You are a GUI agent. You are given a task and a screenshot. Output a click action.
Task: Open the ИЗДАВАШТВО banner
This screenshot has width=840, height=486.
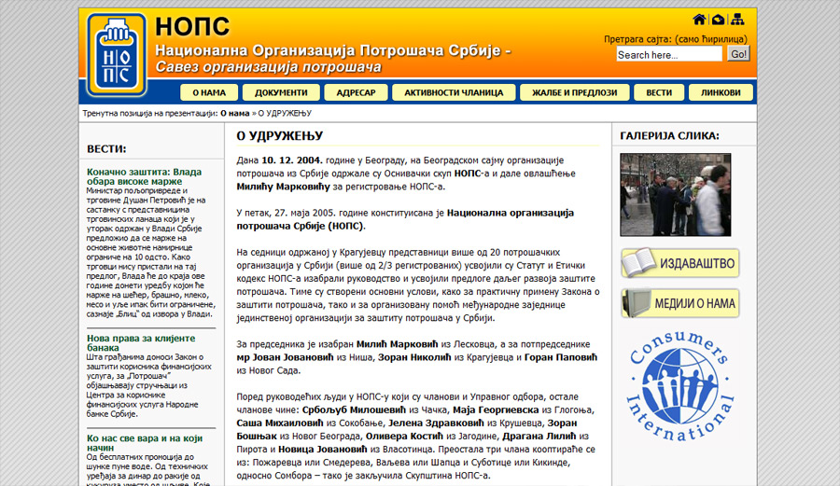[679, 263]
